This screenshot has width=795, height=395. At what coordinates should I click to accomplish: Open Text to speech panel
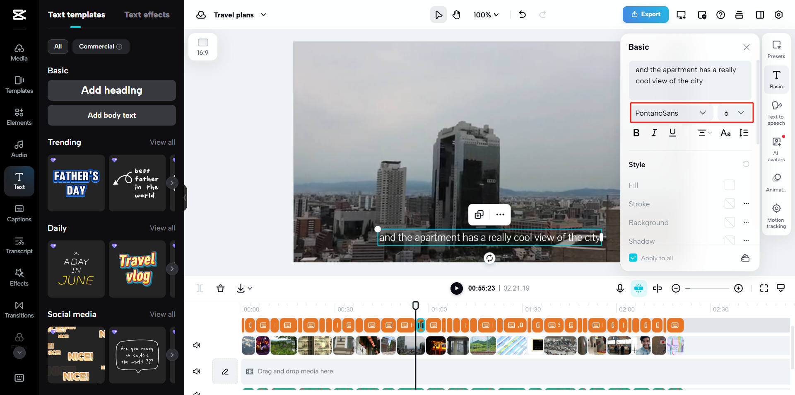776,113
